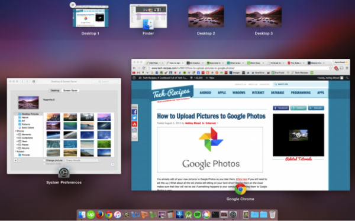Share page via Twitter sidebar icon
Image resolution: width=355 pixels, height=221 pixels.
pyautogui.click(x=134, y=118)
